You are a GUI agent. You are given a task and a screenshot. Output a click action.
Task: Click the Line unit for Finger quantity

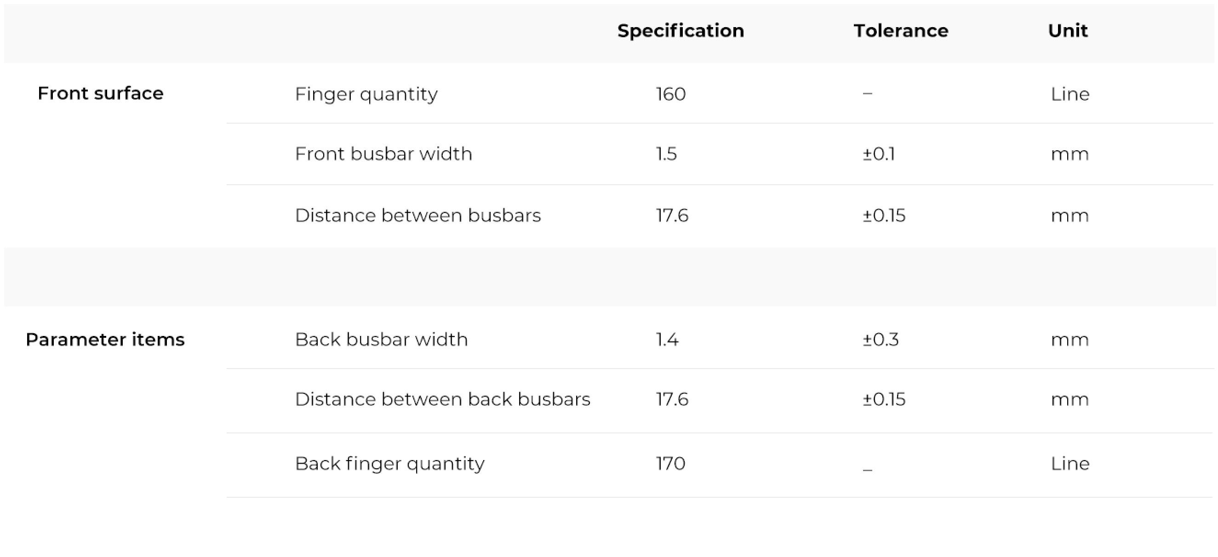click(x=1070, y=94)
